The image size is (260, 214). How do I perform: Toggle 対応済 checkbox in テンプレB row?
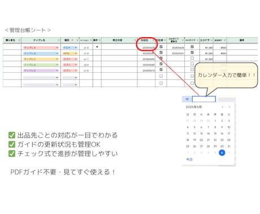click(161, 52)
